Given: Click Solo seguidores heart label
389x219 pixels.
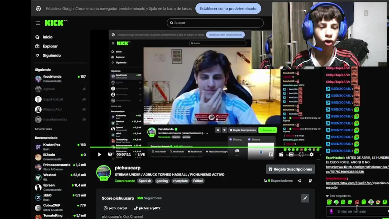Looking at the screenshot, I should click(338, 196).
